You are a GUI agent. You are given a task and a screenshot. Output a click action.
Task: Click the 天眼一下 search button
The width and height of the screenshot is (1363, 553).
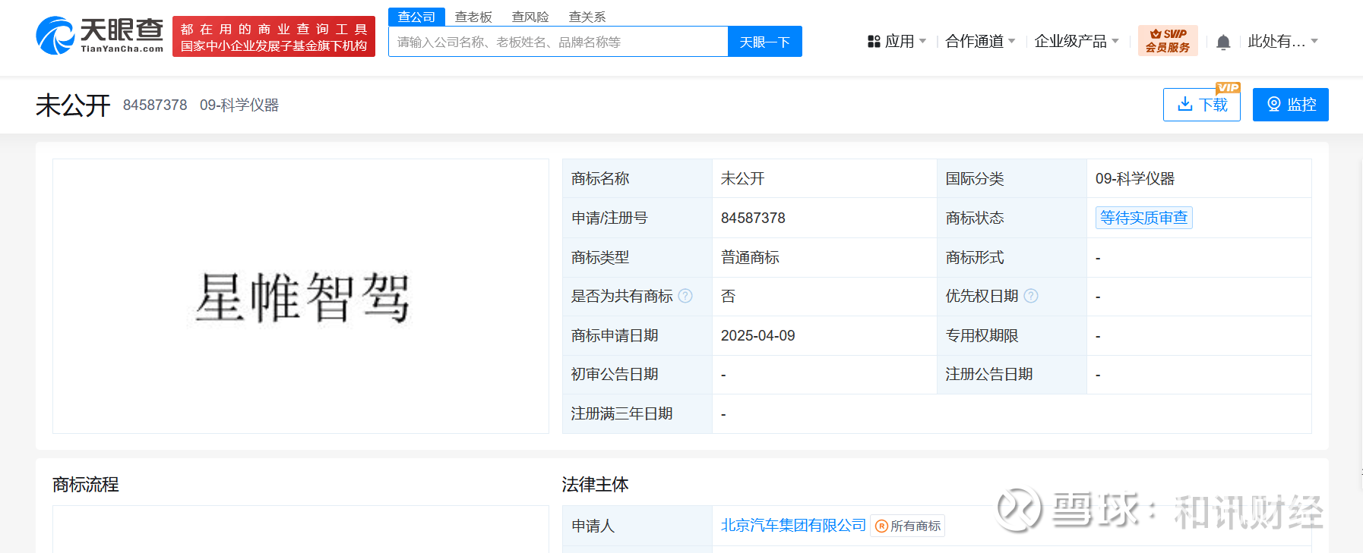(x=764, y=42)
